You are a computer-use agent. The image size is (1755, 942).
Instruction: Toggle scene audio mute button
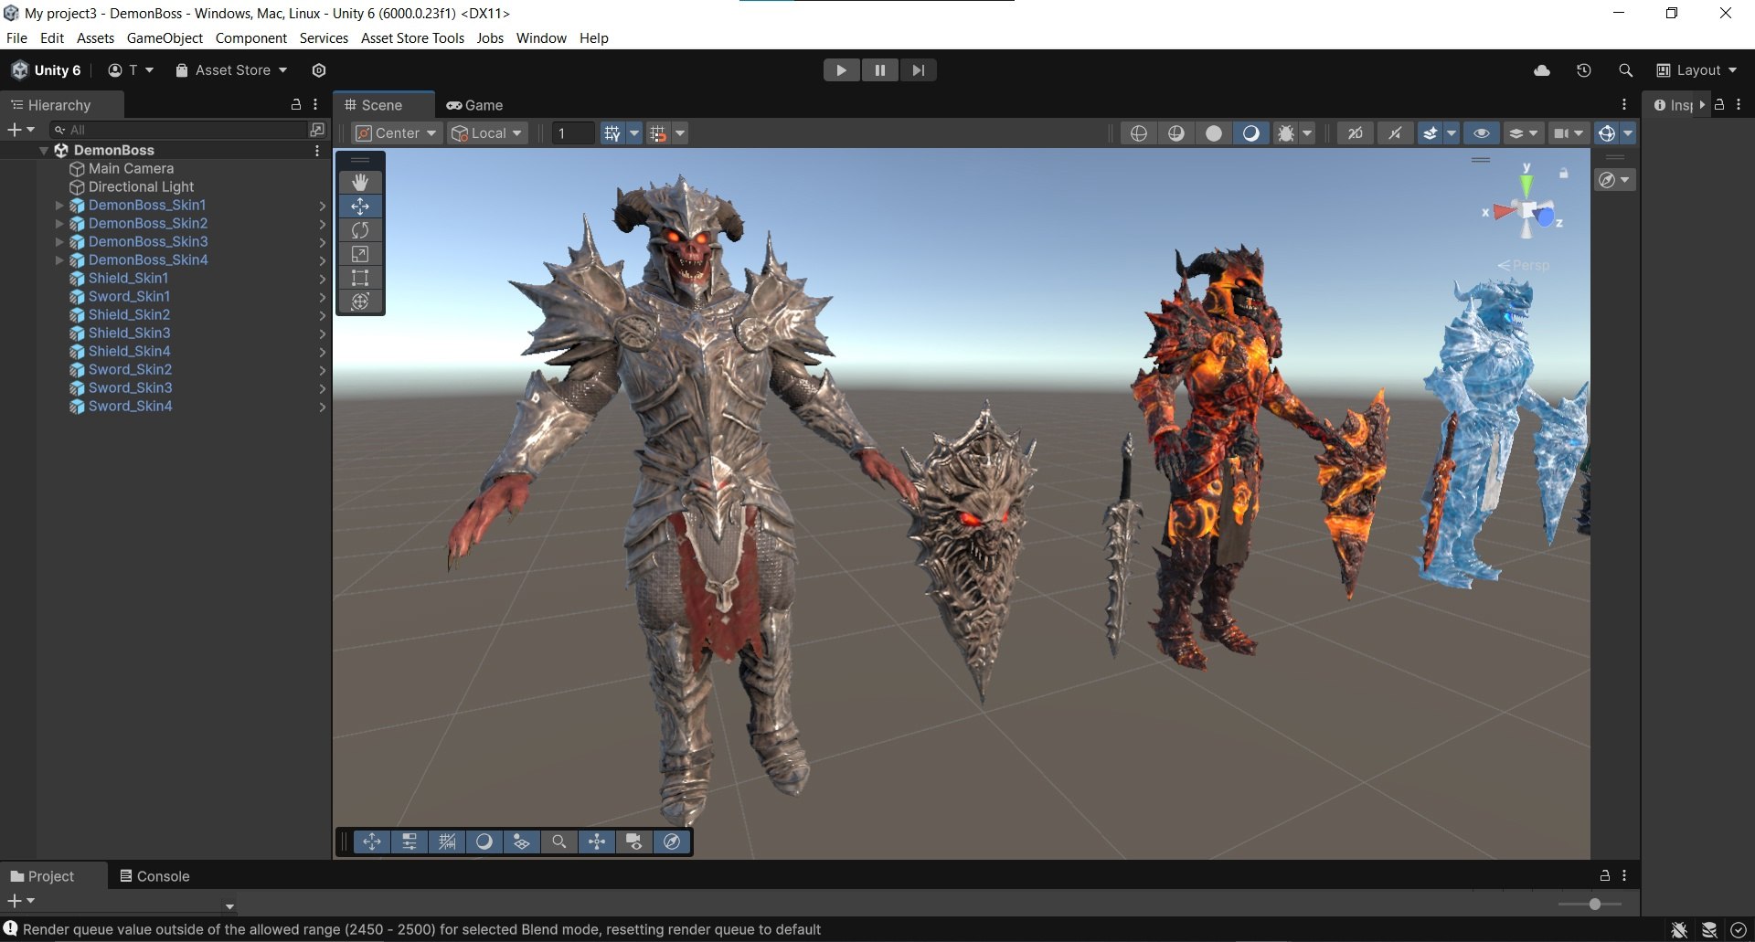tap(1395, 133)
